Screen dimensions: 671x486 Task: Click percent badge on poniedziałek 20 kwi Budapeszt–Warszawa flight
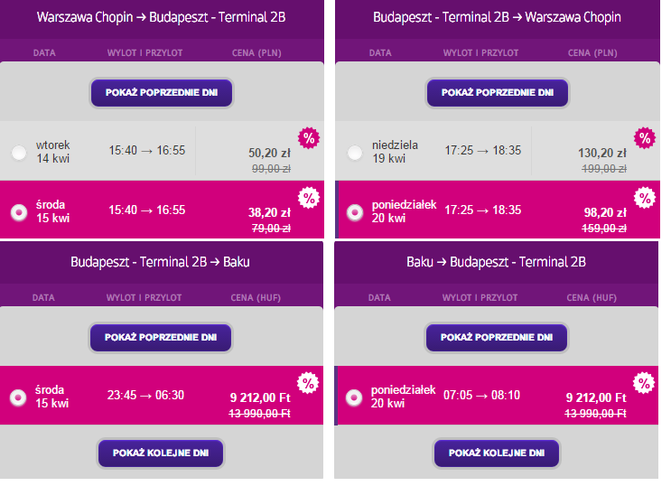coord(645,198)
